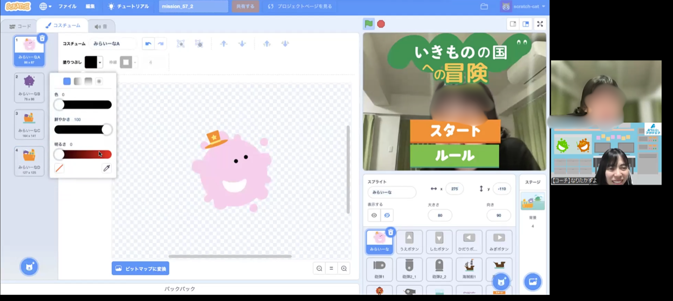Open チュートリアル tutorials
This screenshot has height=301, width=673.
pyautogui.click(x=129, y=7)
